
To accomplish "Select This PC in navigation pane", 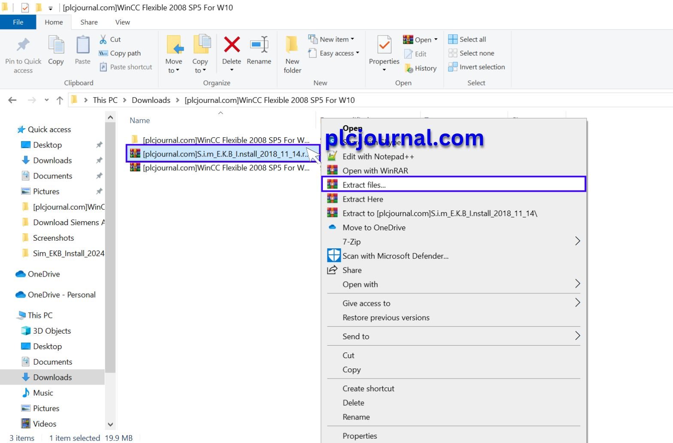I will [40, 315].
